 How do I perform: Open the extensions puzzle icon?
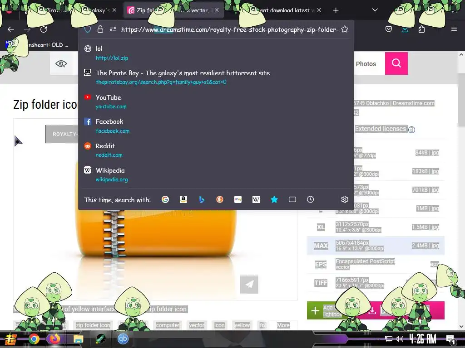click(421, 29)
